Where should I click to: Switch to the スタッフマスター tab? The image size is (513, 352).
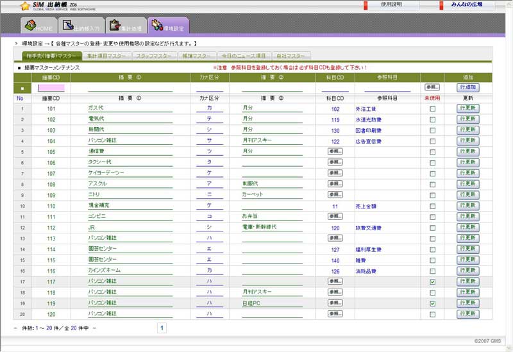[153, 56]
